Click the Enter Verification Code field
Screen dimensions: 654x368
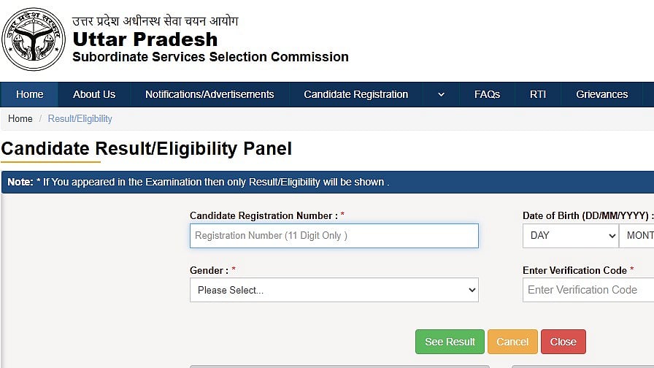pos(588,290)
